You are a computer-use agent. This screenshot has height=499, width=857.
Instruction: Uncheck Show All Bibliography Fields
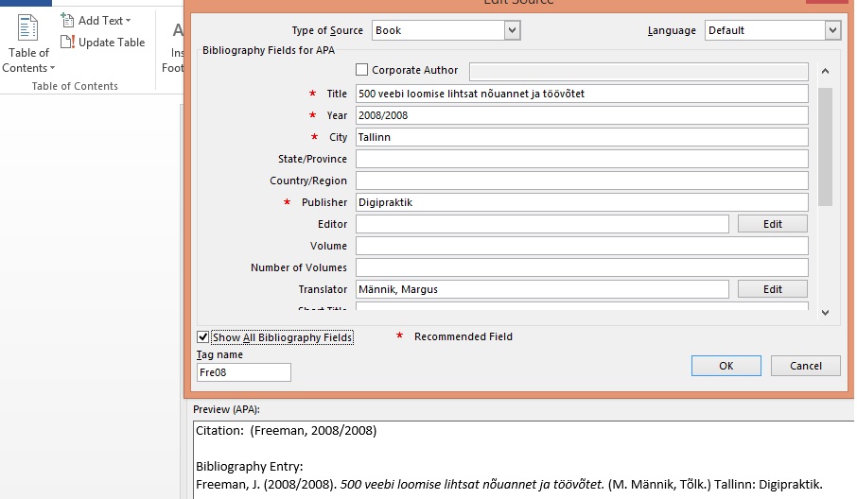coord(202,336)
